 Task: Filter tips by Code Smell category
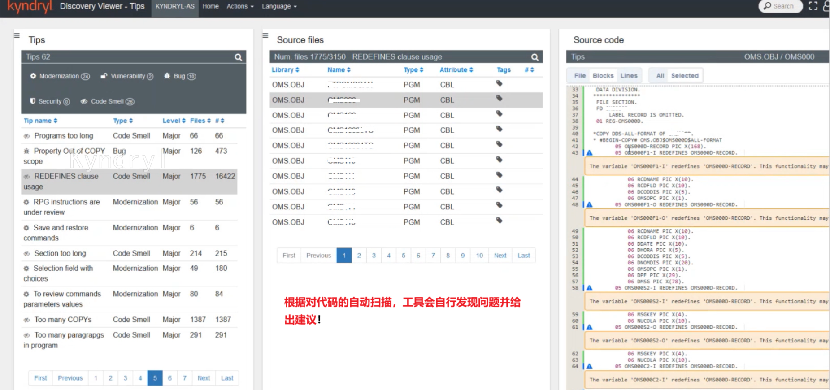[108, 101]
